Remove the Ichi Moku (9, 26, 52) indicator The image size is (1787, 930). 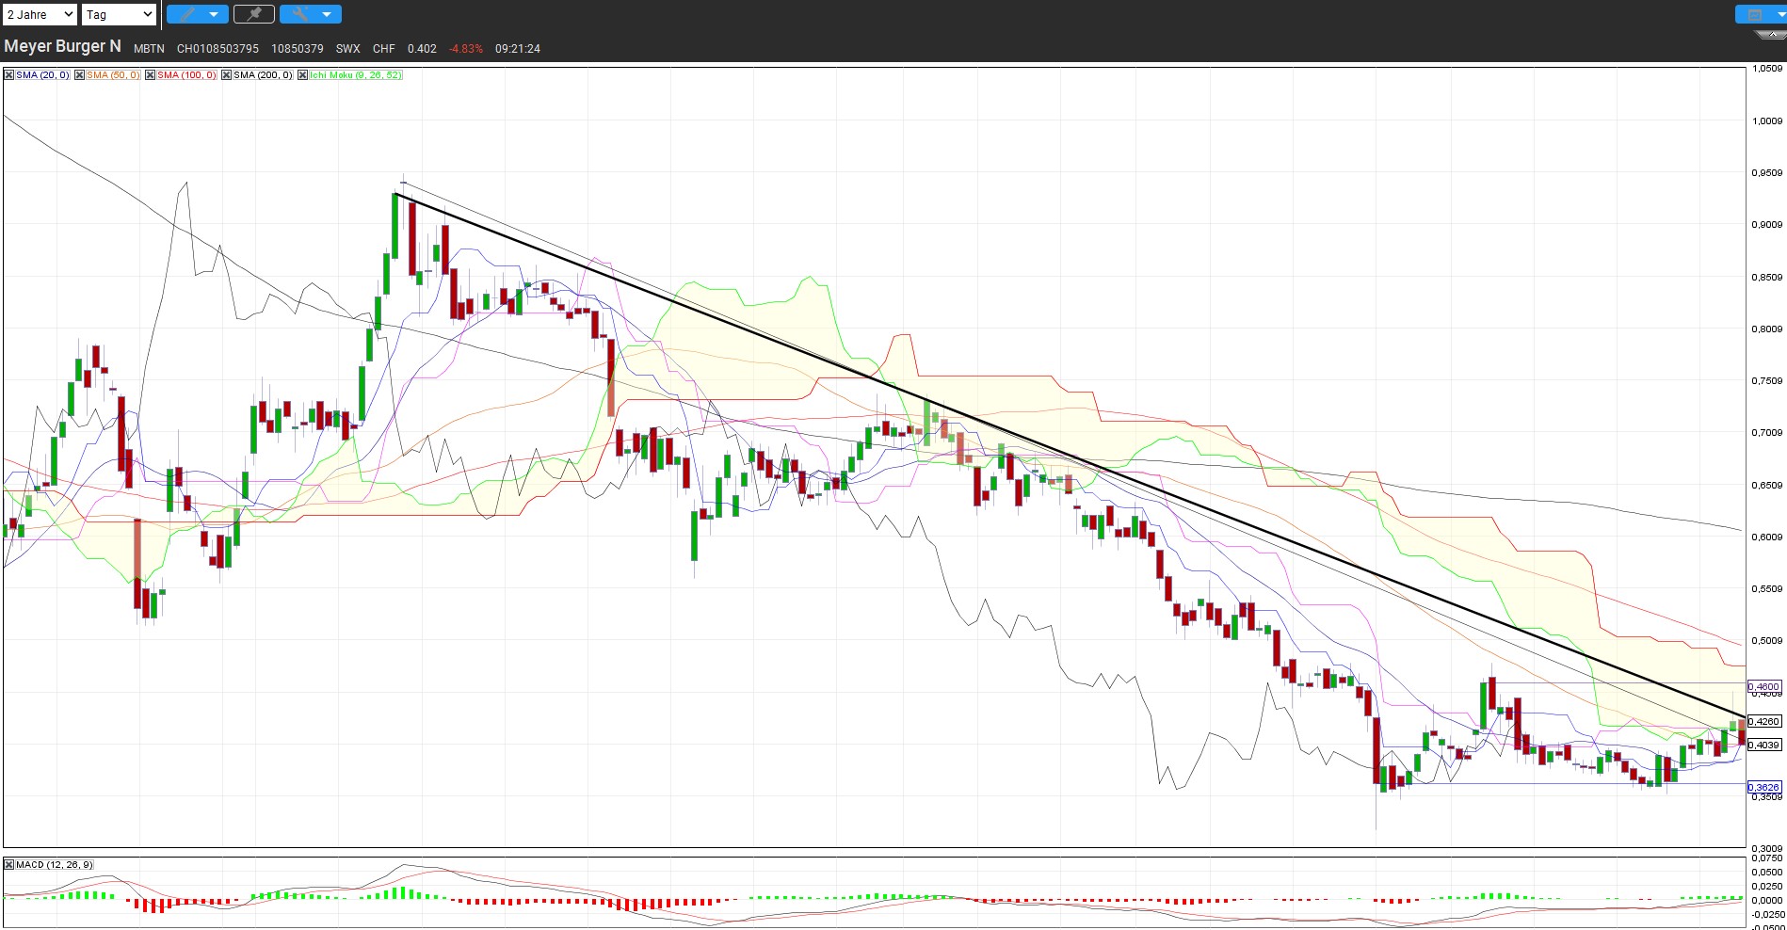pos(302,75)
